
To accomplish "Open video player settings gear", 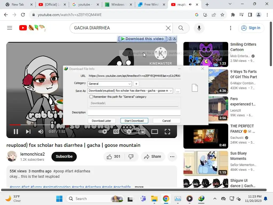I will tap(129, 132).
